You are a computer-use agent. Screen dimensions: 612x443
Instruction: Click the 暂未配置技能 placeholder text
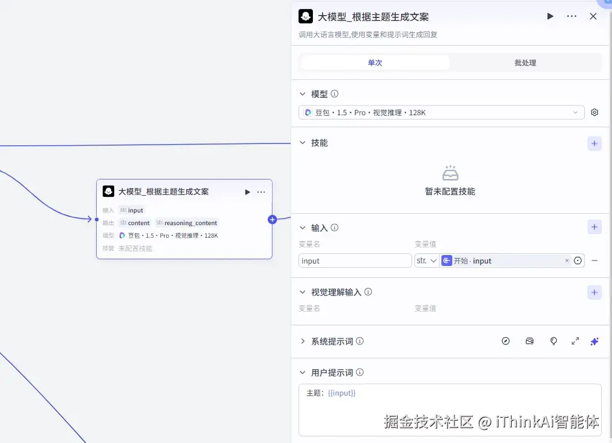pos(450,191)
